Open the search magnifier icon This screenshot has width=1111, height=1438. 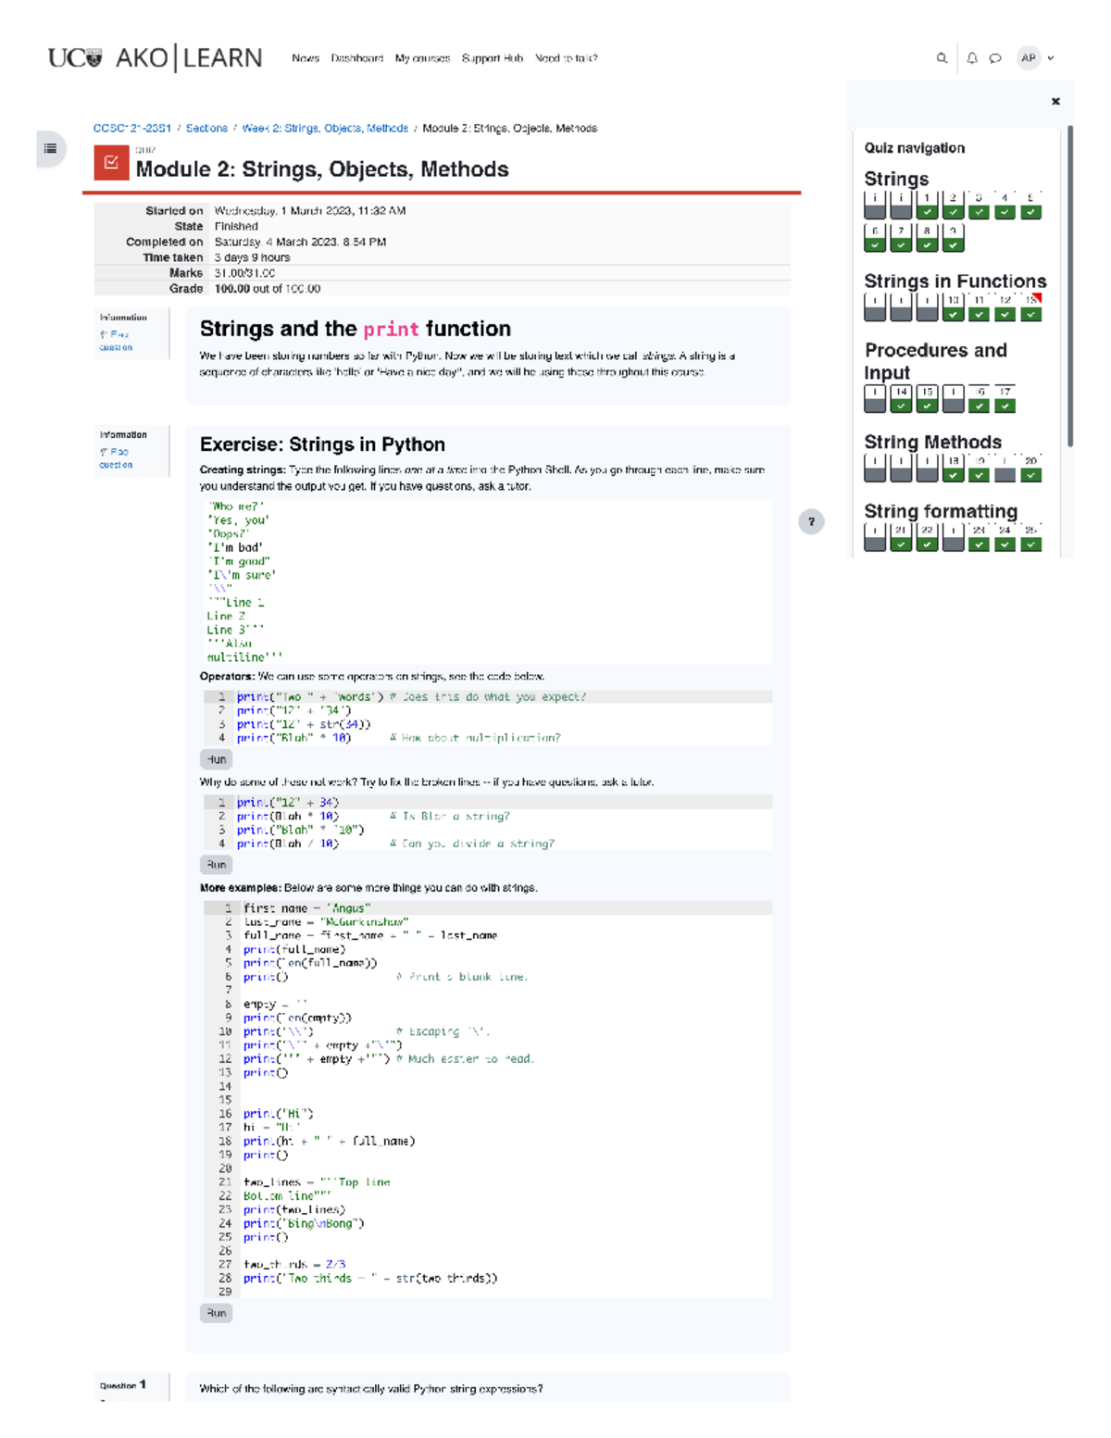click(x=942, y=58)
